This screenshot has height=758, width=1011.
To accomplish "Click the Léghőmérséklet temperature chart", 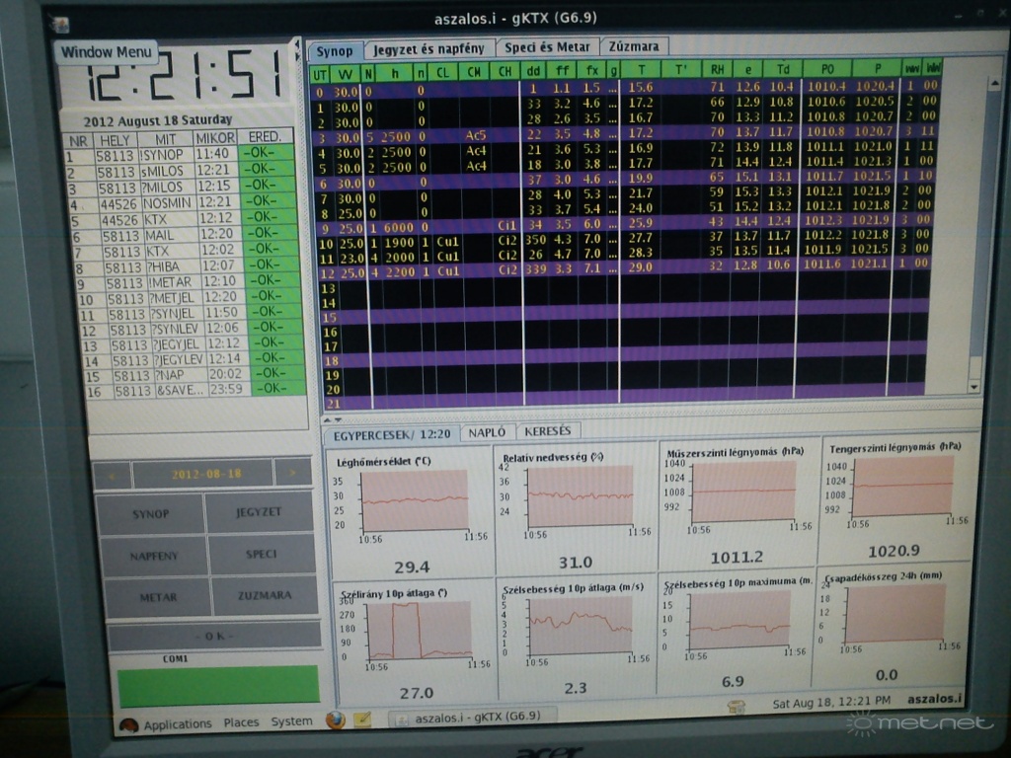I will (414, 499).
